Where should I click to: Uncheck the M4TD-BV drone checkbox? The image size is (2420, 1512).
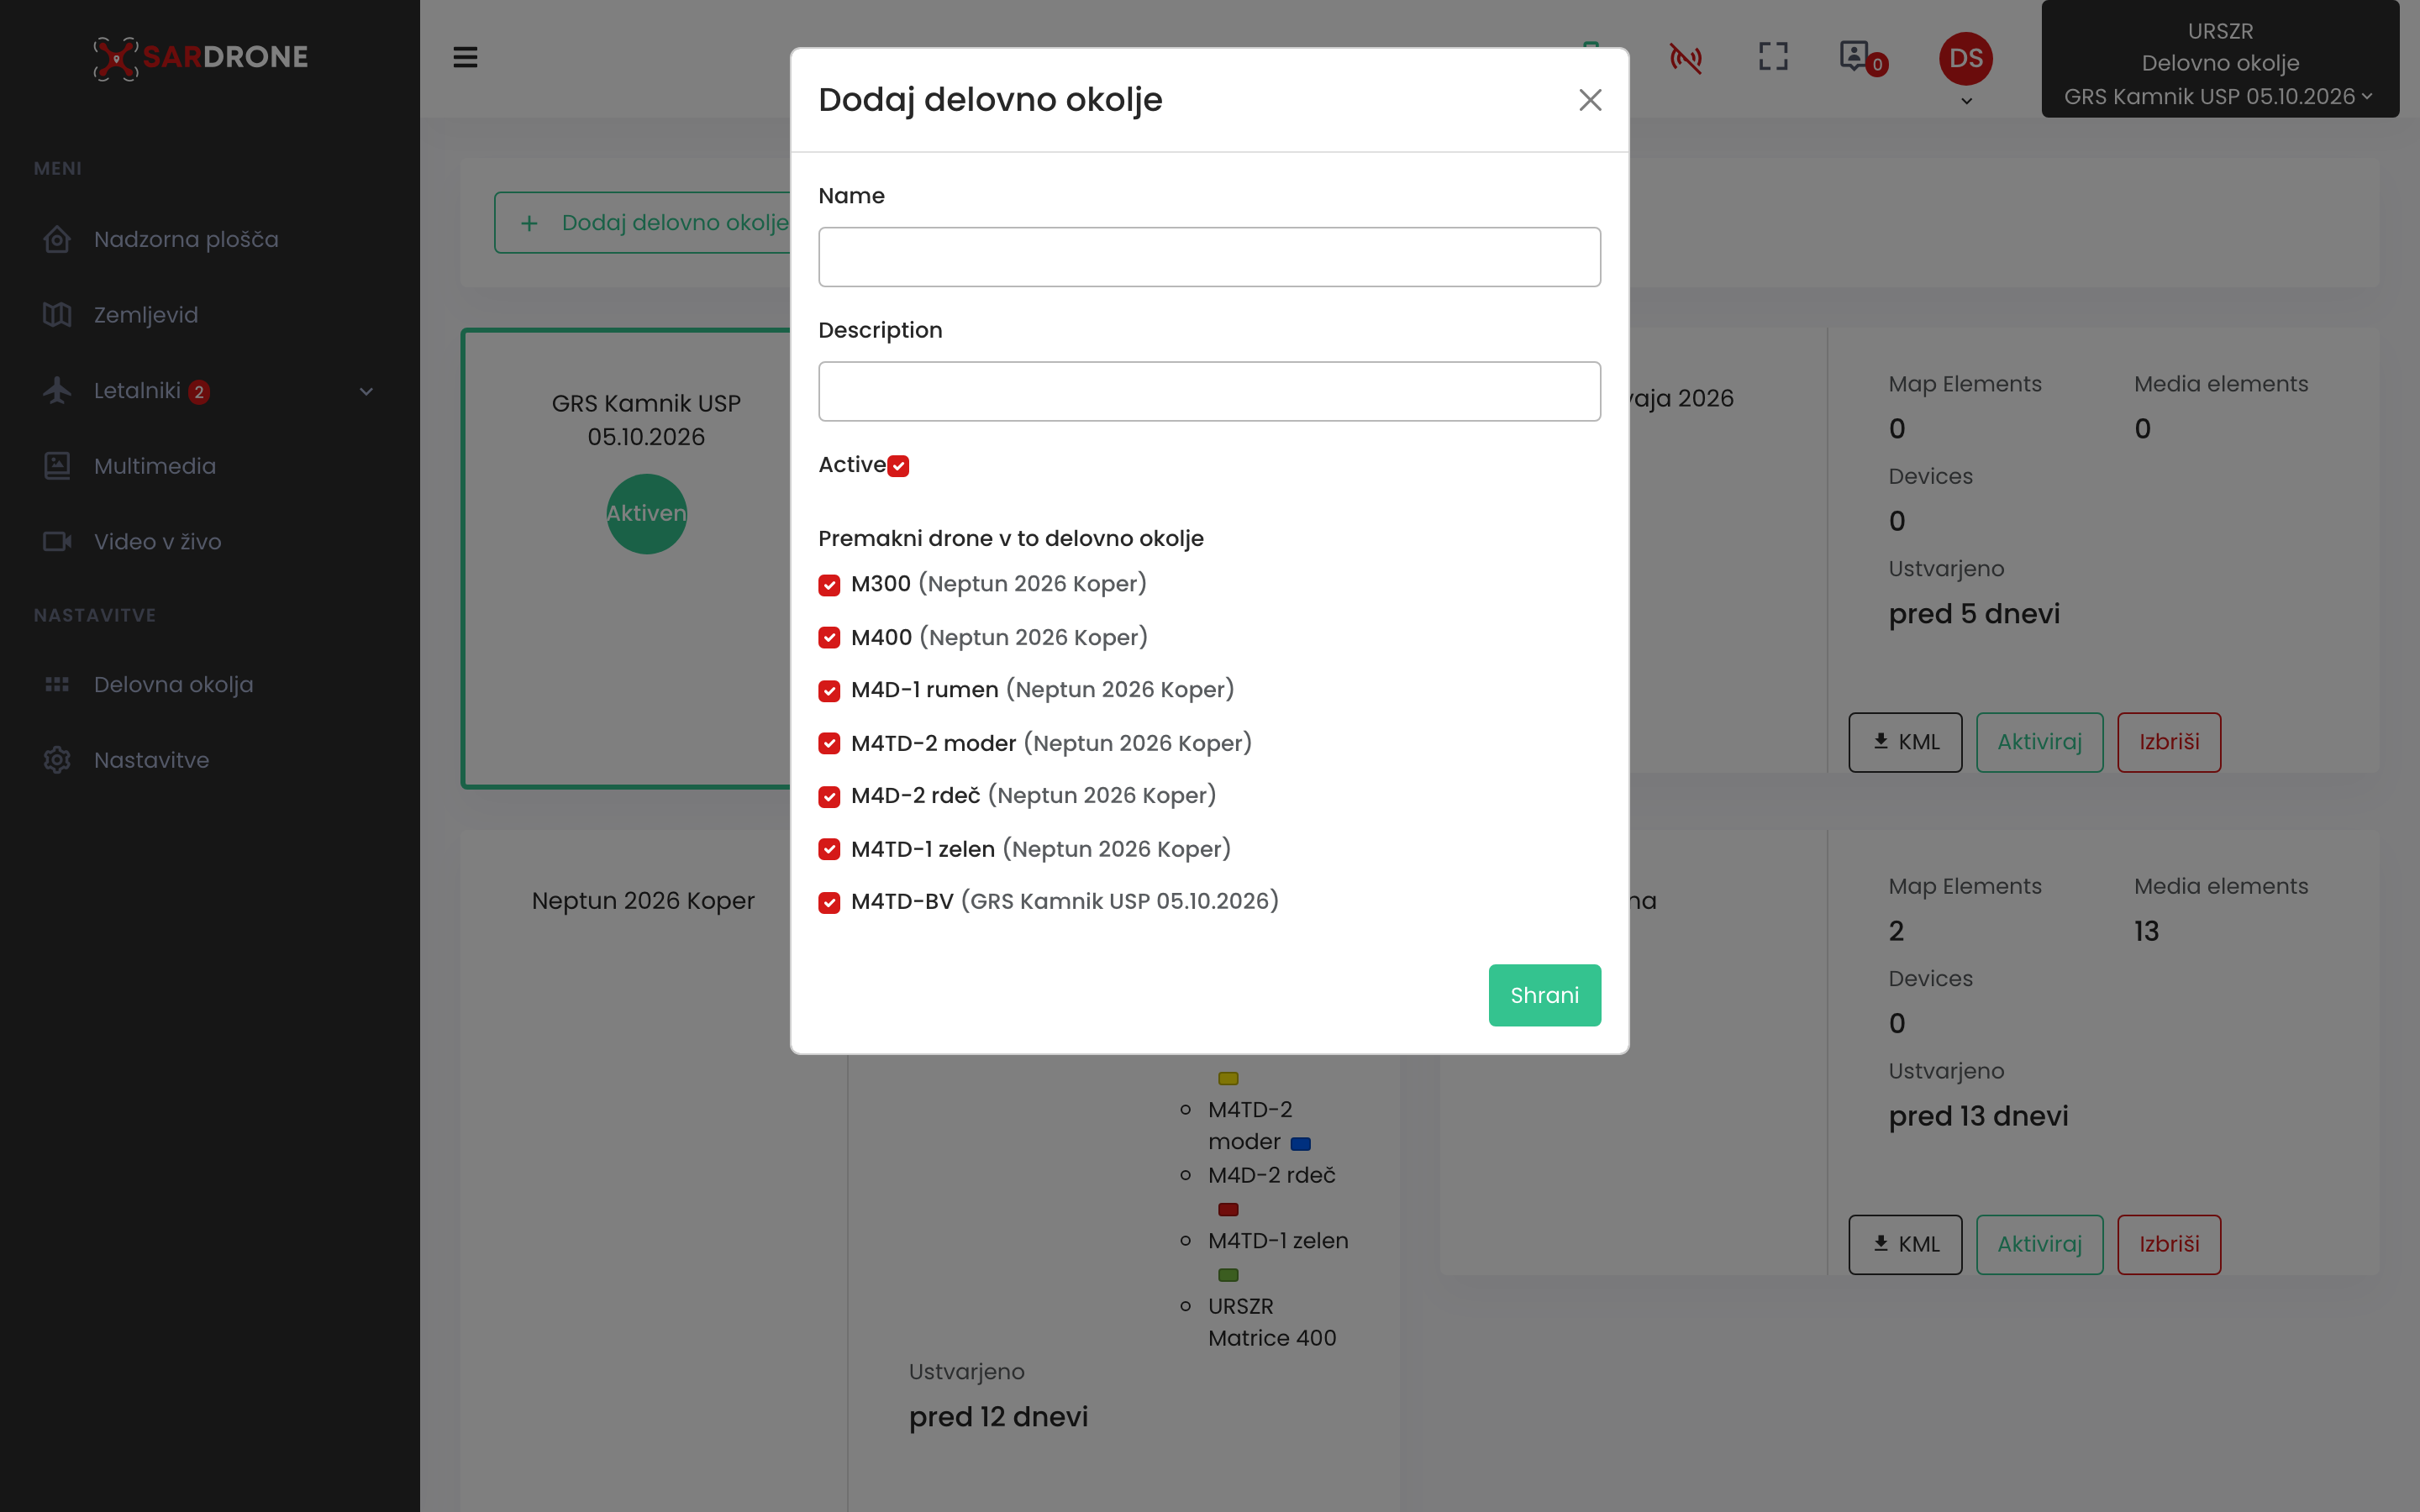(x=829, y=903)
